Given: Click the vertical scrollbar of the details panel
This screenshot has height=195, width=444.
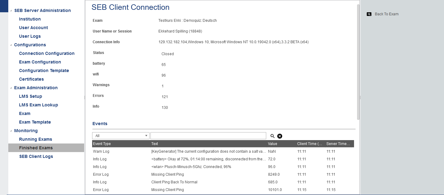Looking at the screenshot, I should pos(358,61).
